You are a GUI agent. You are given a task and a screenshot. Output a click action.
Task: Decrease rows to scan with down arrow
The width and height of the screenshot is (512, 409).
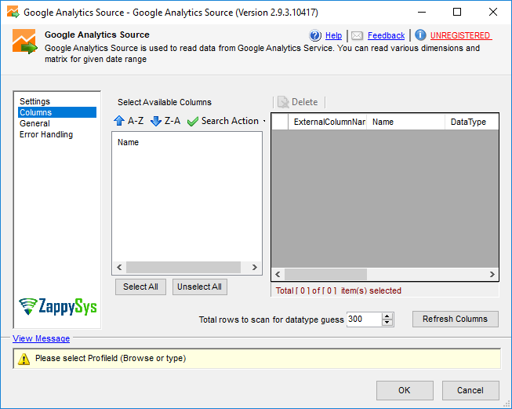point(387,323)
